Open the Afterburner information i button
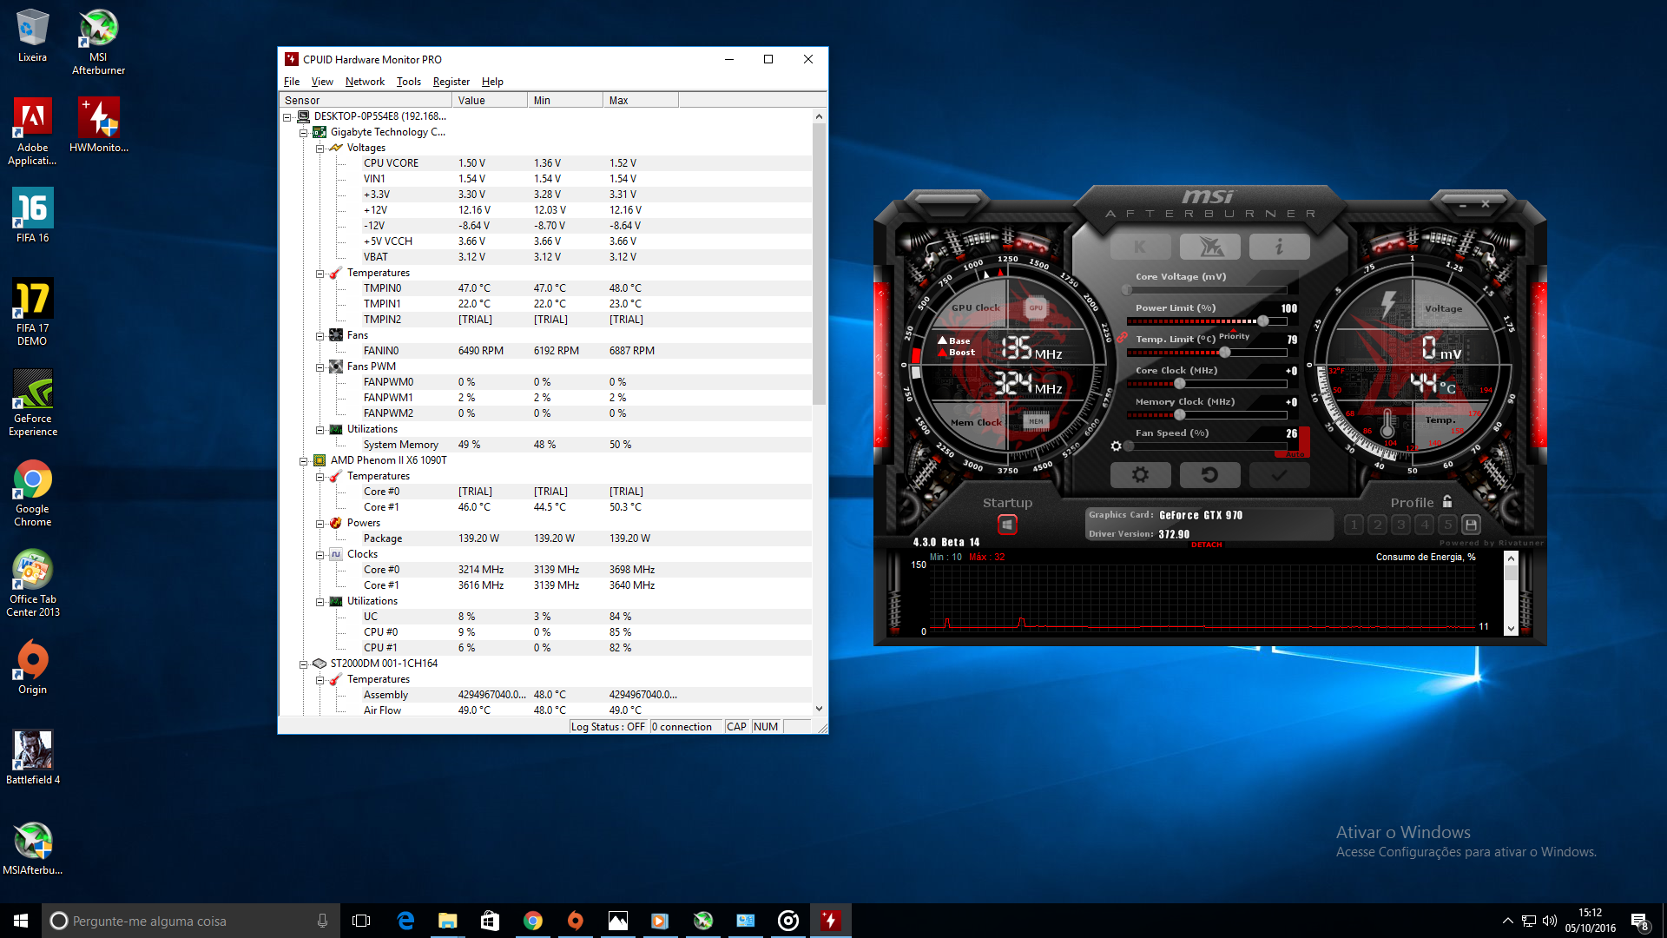1667x938 pixels. click(x=1279, y=247)
